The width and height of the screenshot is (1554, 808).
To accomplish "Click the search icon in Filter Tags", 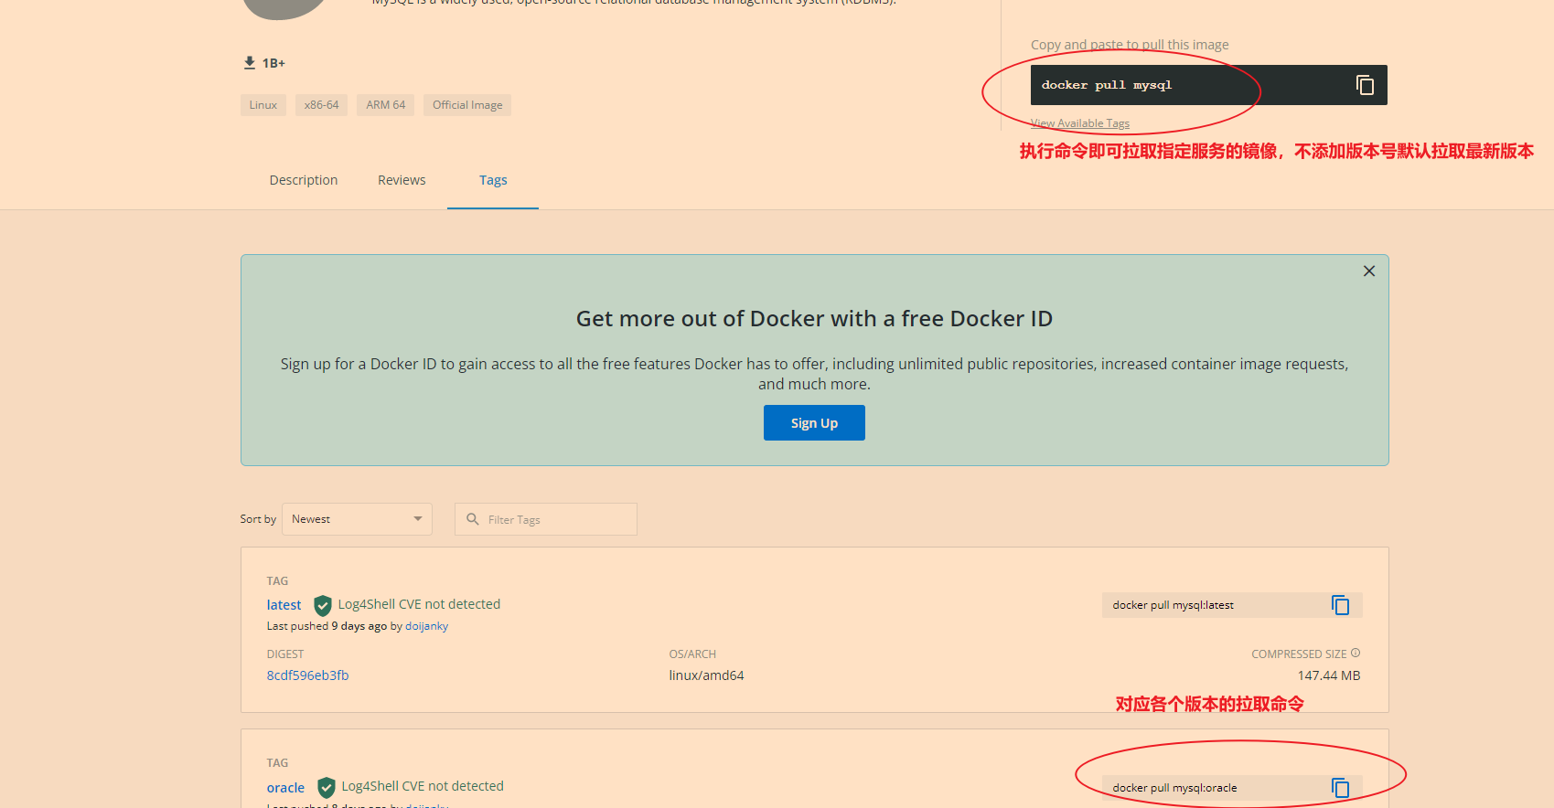I will tap(473, 519).
